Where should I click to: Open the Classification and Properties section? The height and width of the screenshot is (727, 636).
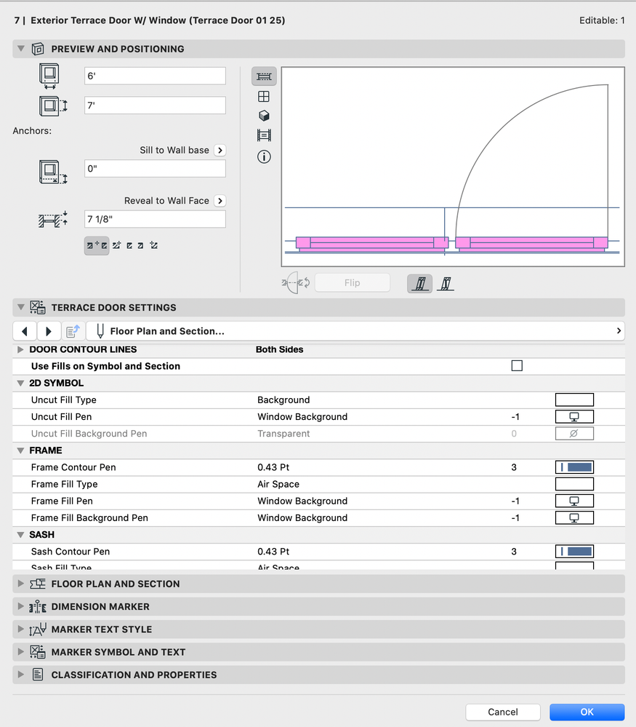(20, 675)
